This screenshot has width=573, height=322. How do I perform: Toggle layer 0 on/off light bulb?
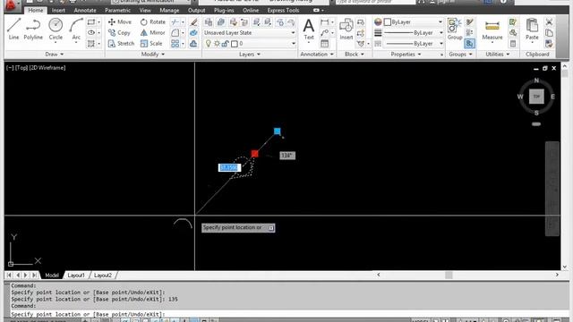tap(208, 44)
